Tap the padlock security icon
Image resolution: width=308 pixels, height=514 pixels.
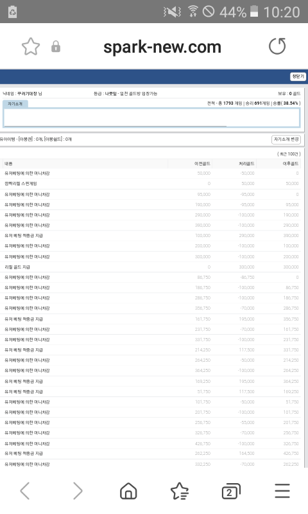56,46
